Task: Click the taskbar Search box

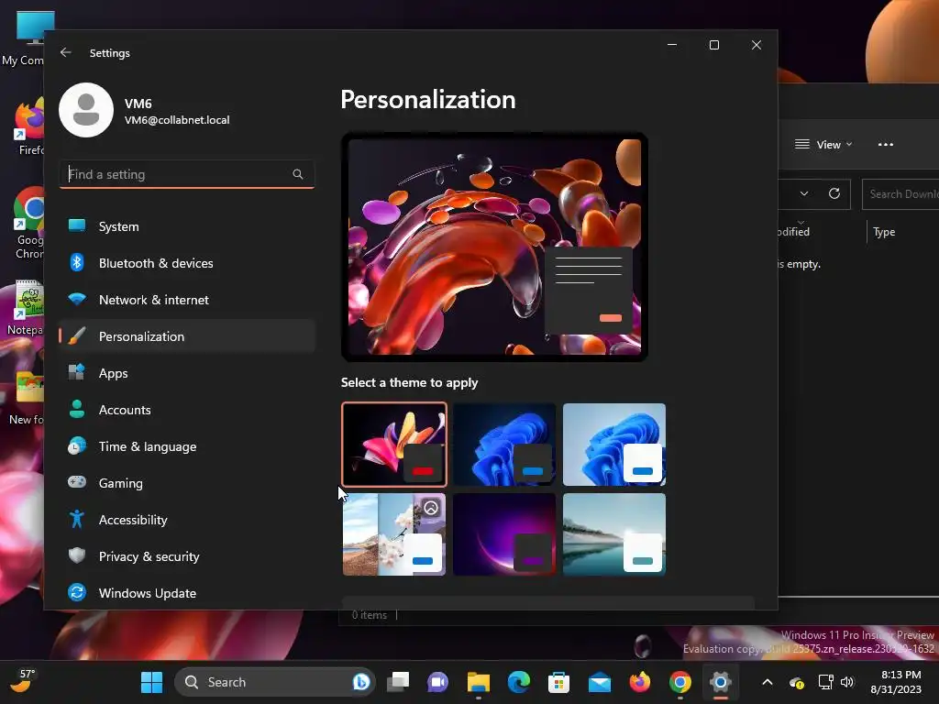Action: (275, 682)
